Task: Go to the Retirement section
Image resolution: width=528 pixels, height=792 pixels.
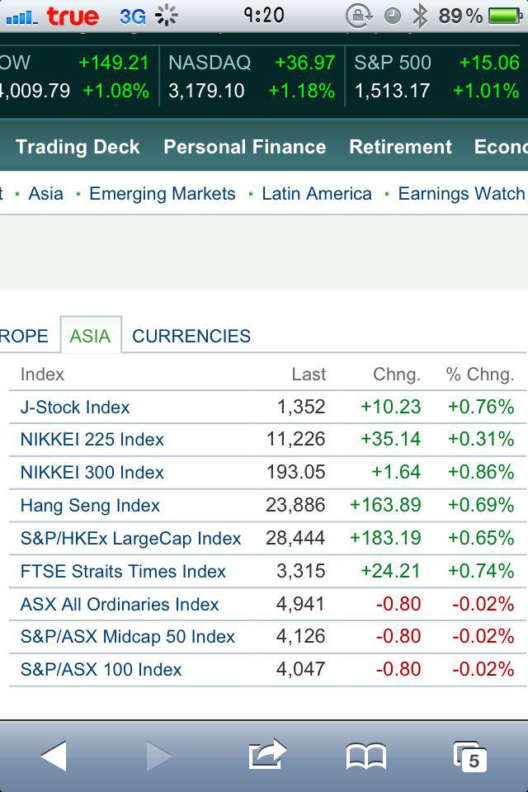Action: coord(400,147)
